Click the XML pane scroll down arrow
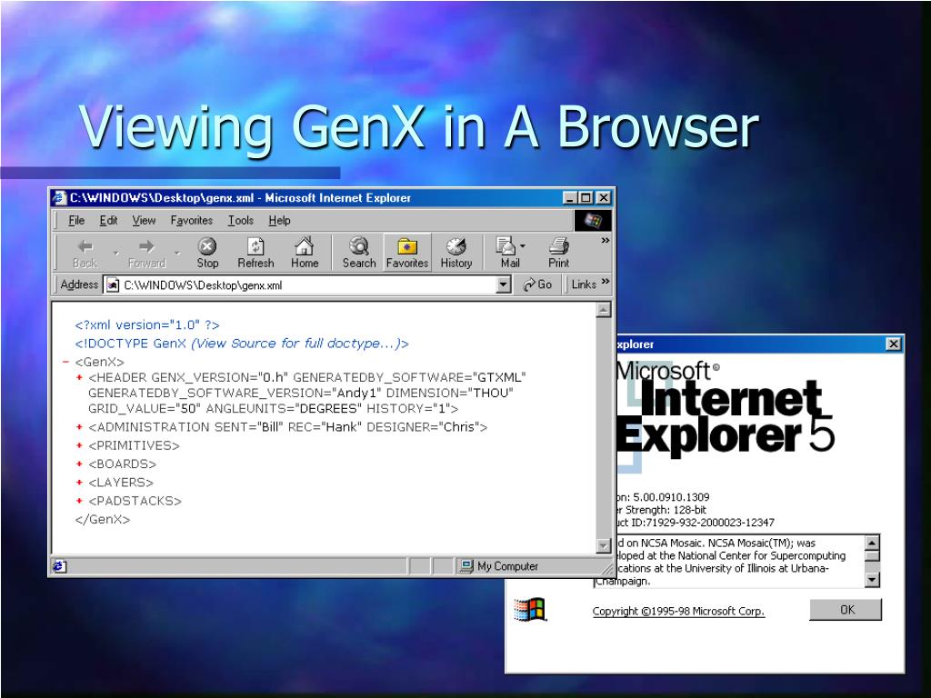The width and height of the screenshot is (931, 698). point(604,545)
